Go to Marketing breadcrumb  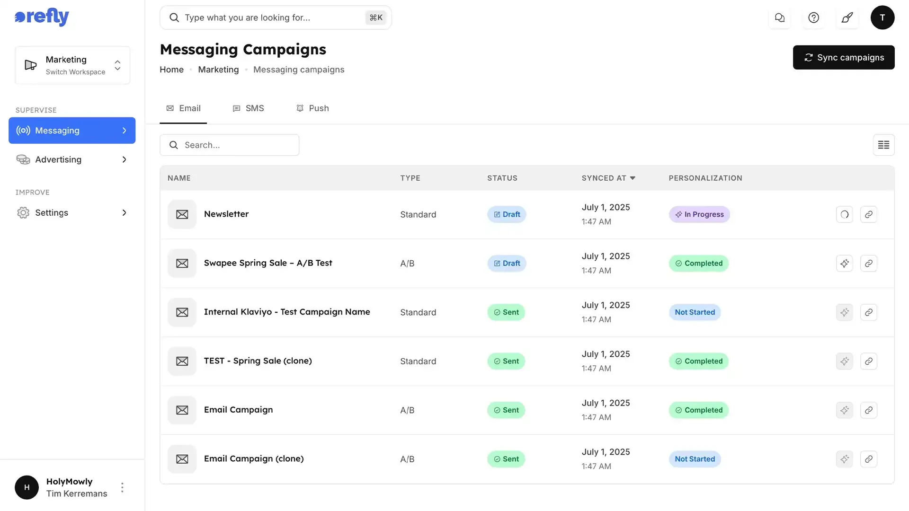[x=218, y=70]
